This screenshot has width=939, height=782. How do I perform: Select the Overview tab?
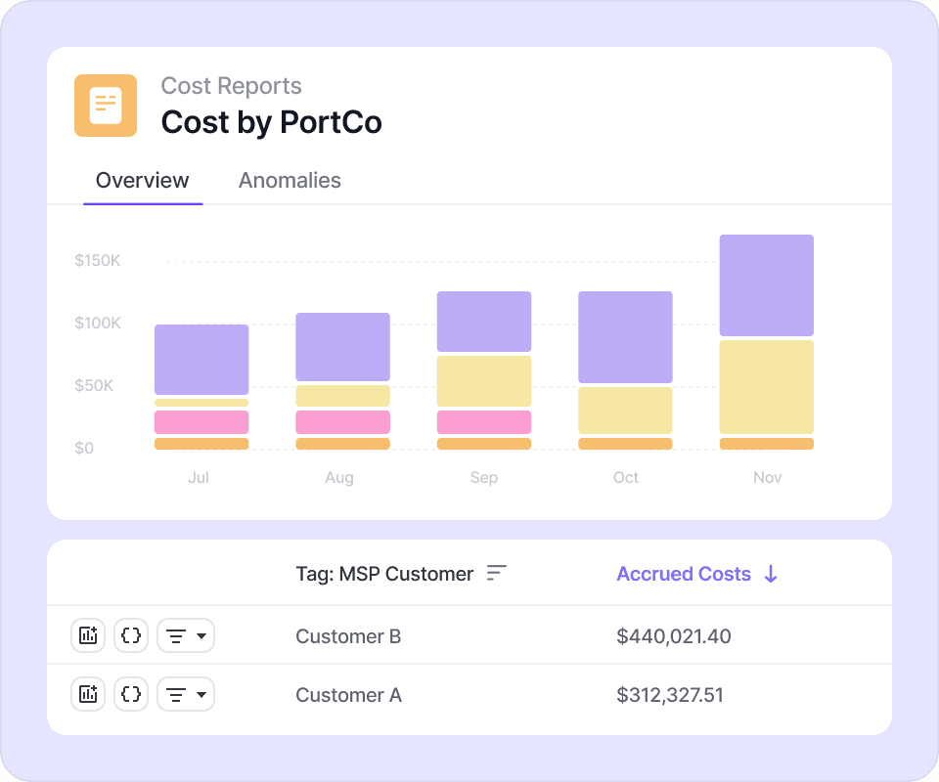coord(143,181)
